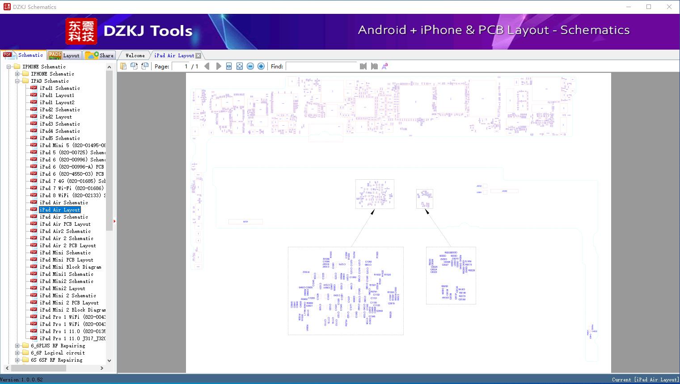Image resolution: width=680 pixels, height=384 pixels.
Task: Expand the 6S 6SP RF Repairing folder
Action: coord(17,360)
